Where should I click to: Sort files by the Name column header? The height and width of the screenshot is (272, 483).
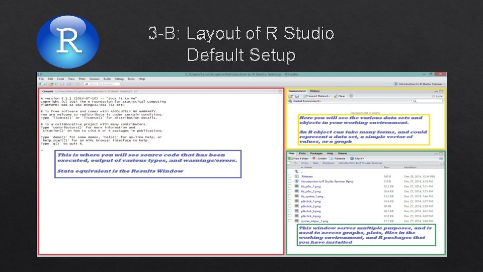307,167
